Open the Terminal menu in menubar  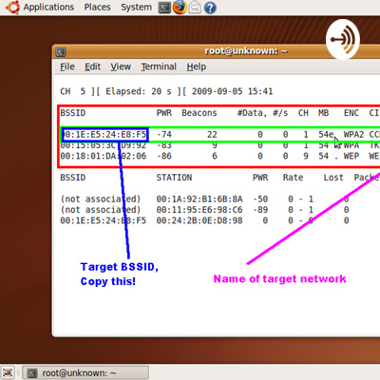point(159,66)
